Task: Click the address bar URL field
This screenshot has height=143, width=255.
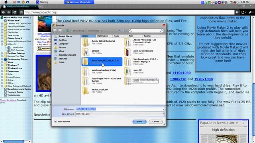Action: (x=129, y=12)
